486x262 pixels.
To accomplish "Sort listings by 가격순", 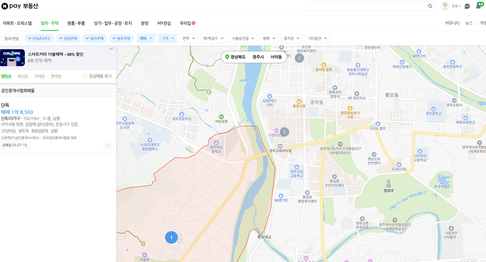I will (39, 76).
